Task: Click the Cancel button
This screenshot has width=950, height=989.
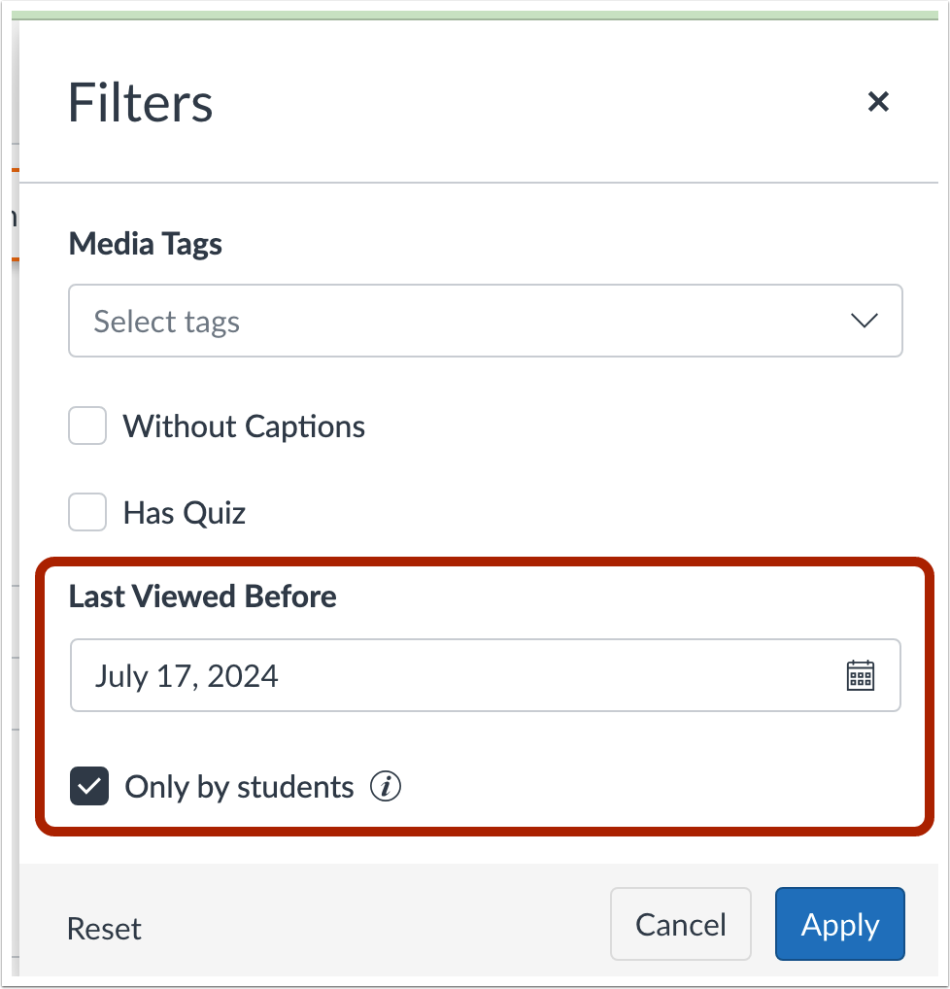Action: 680,924
